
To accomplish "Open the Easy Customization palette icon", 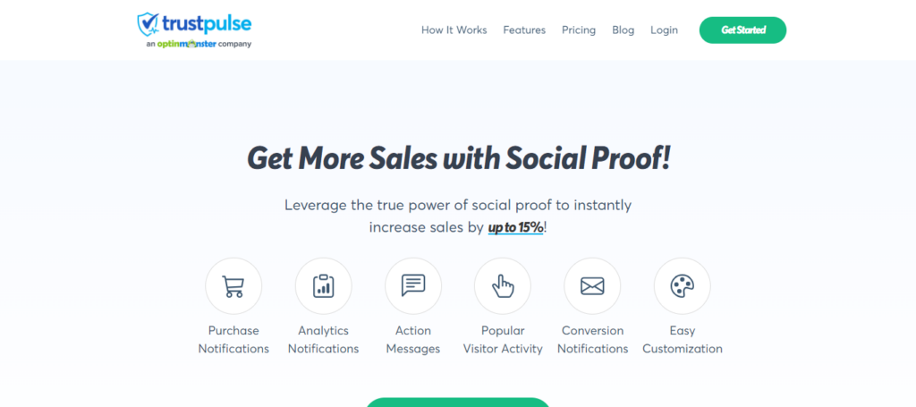I will [682, 286].
